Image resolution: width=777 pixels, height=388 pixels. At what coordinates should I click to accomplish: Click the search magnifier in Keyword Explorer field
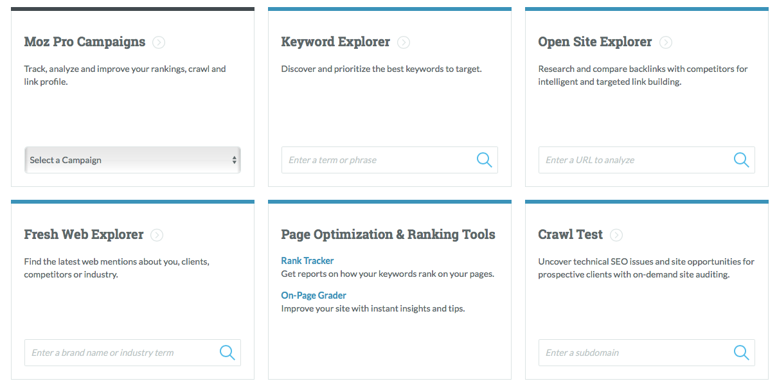pyautogui.click(x=484, y=160)
